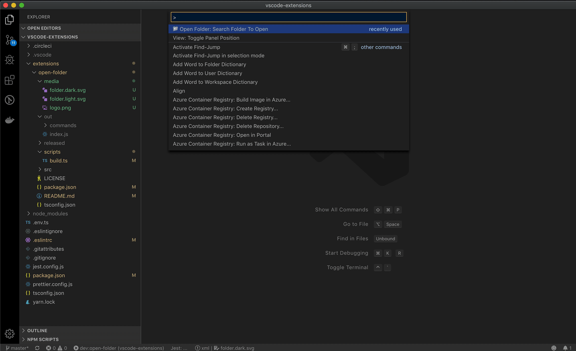Viewport: 576px width, 351px height.
Task: Select Add Word to Workspace Dictionary
Action: (289, 82)
